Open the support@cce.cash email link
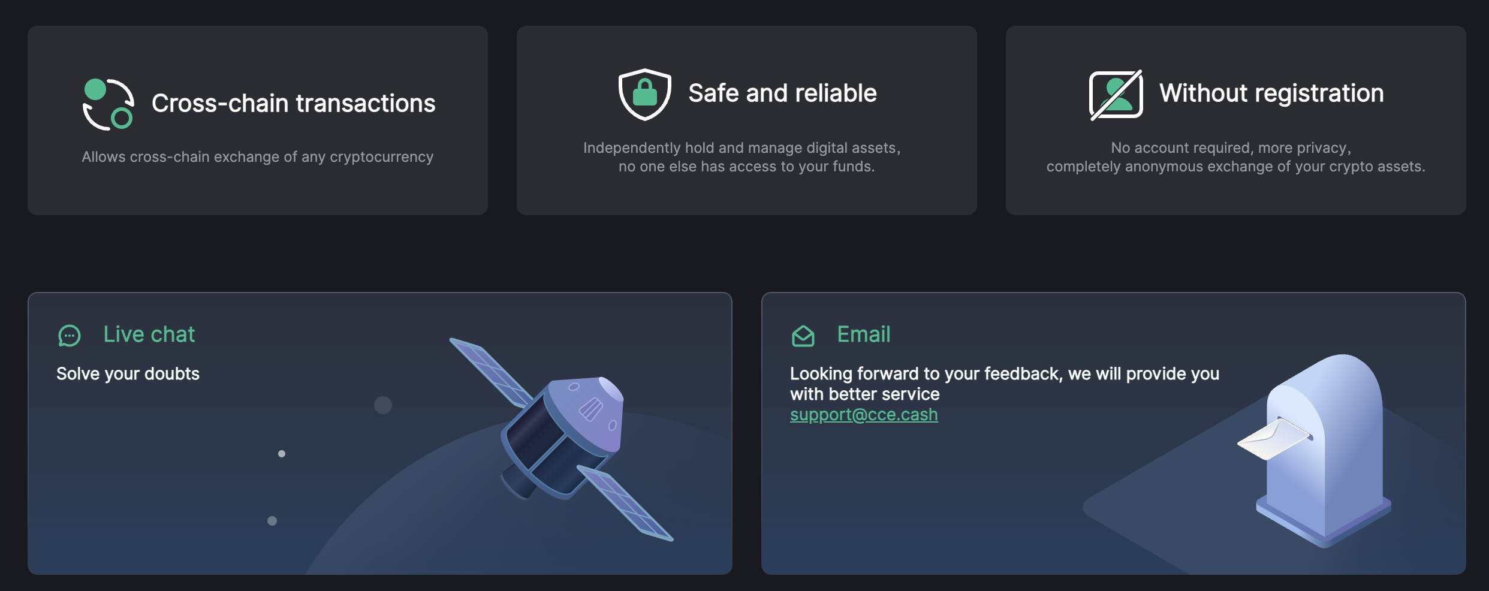1489x591 pixels. (x=863, y=415)
